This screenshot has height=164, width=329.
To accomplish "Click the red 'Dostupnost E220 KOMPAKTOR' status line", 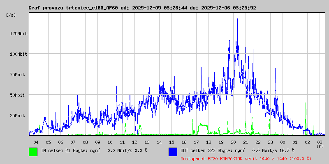I will [246, 158].
